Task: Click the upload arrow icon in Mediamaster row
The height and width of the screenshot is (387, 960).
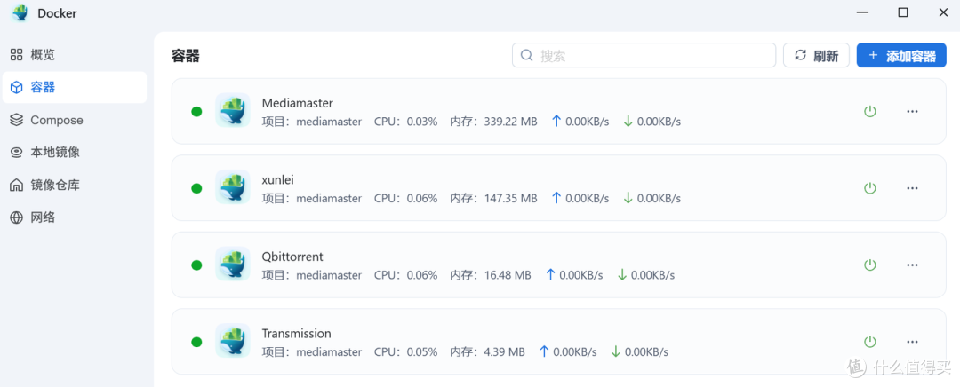Action: click(x=556, y=121)
